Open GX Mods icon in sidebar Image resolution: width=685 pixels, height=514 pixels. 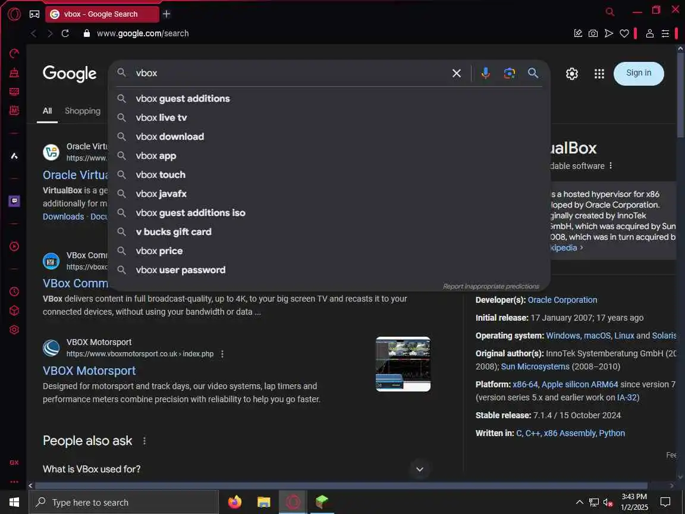pyautogui.click(x=14, y=110)
